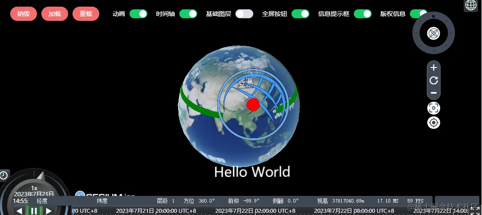This screenshot has width=482, height=215.
Task: Click the compass center gyro icon
Action: [x=433, y=33]
